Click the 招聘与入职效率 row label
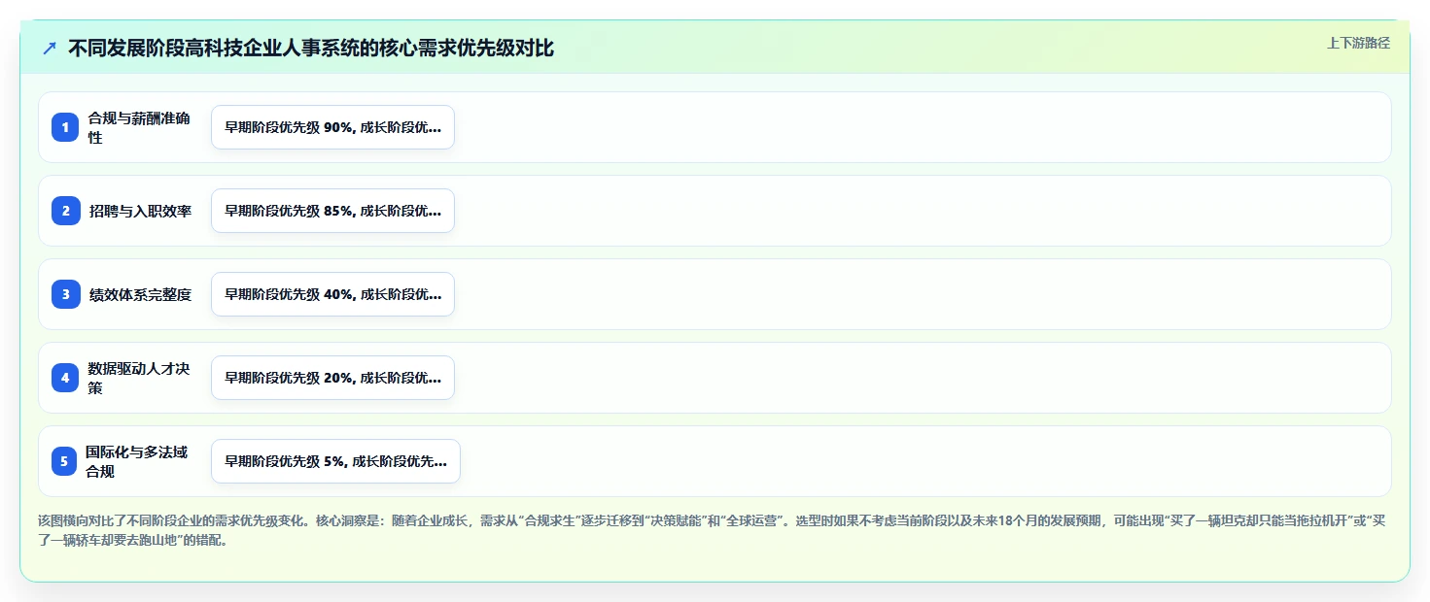This screenshot has height=602, width=1430. click(x=140, y=211)
